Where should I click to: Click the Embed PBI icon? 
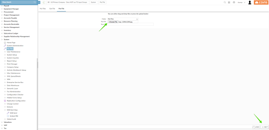[x=8, y=116]
